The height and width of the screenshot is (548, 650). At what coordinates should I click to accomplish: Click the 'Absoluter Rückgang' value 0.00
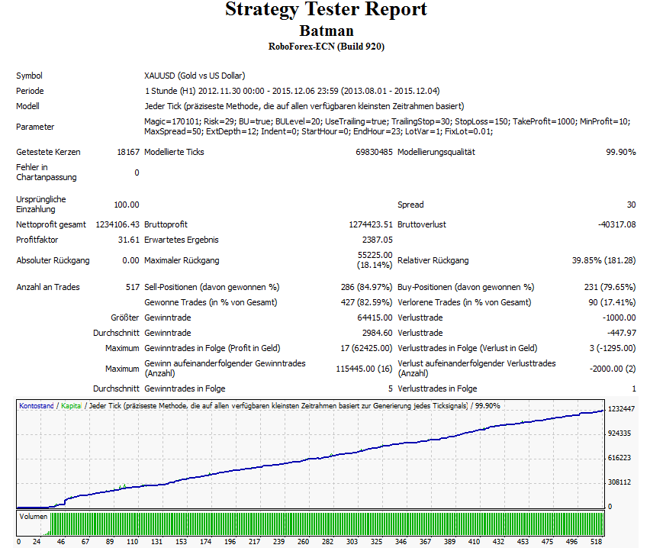pyautogui.click(x=130, y=260)
